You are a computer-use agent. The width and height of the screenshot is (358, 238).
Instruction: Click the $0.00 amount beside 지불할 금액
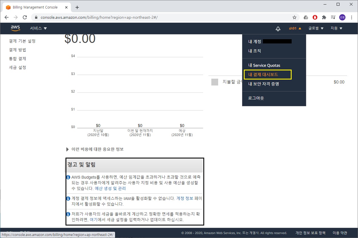point(339,82)
